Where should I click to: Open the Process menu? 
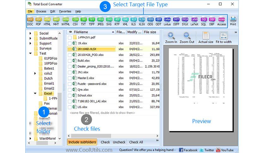(41, 11)
